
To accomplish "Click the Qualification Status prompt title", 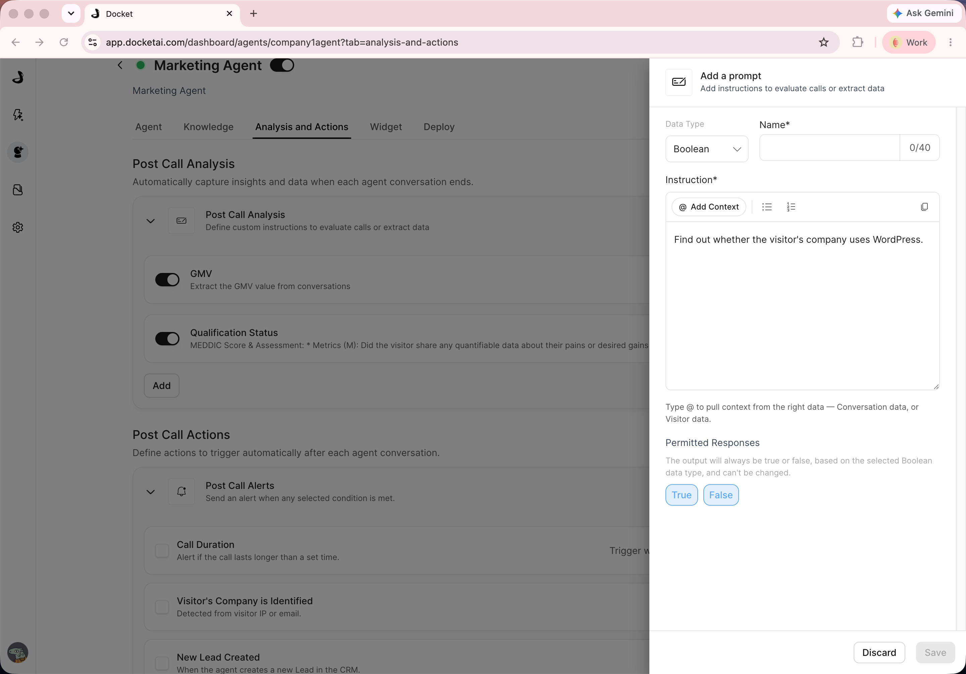I will coord(234,332).
